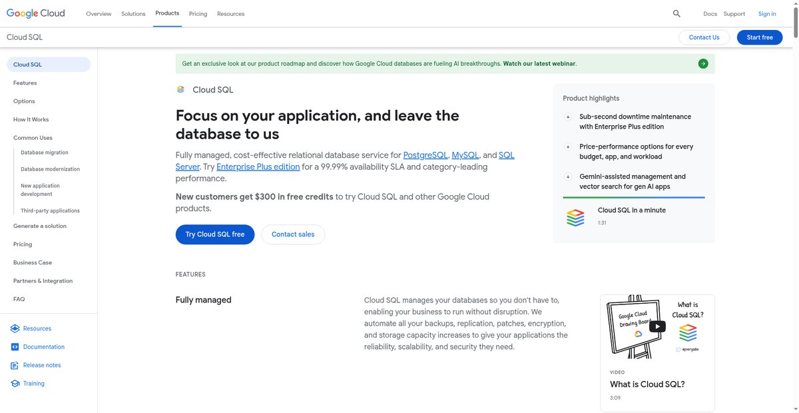Click the Cloud SQL product icon beside title
The width and height of the screenshot is (799, 413).
click(180, 89)
